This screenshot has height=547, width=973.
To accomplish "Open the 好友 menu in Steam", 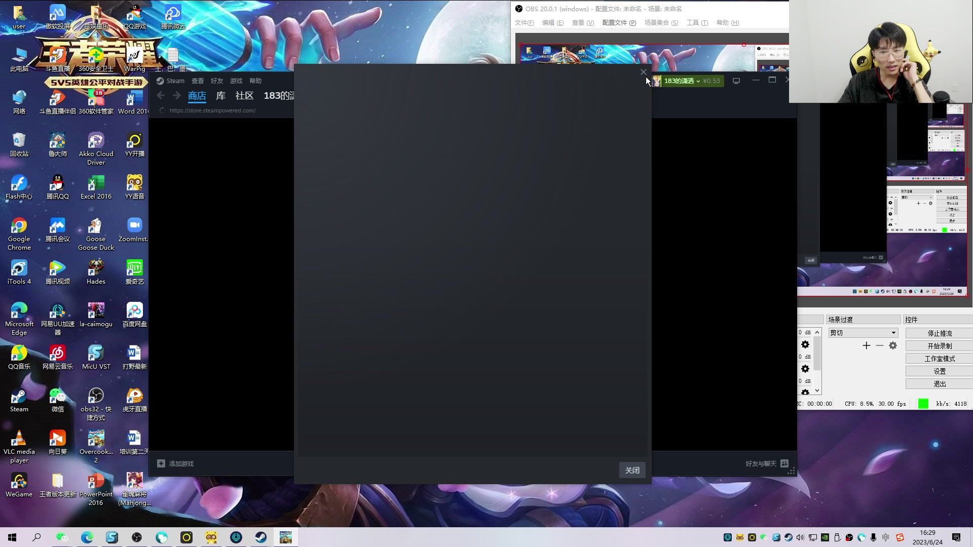I will point(217,81).
